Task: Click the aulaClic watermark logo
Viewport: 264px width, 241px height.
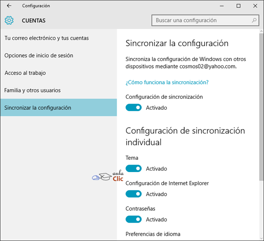Action: (108, 176)
